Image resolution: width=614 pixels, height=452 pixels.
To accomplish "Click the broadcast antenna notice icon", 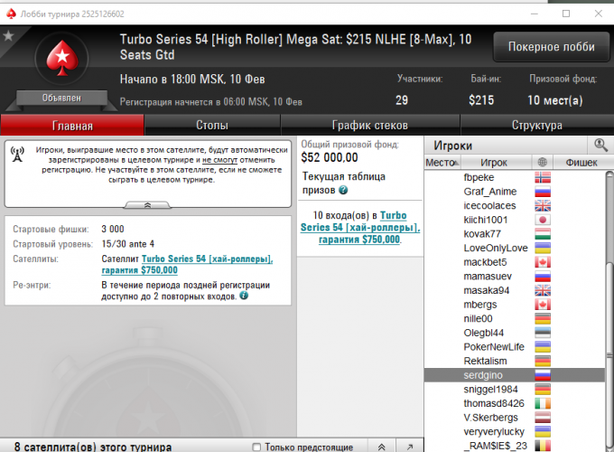I will [x=17, y=154].
